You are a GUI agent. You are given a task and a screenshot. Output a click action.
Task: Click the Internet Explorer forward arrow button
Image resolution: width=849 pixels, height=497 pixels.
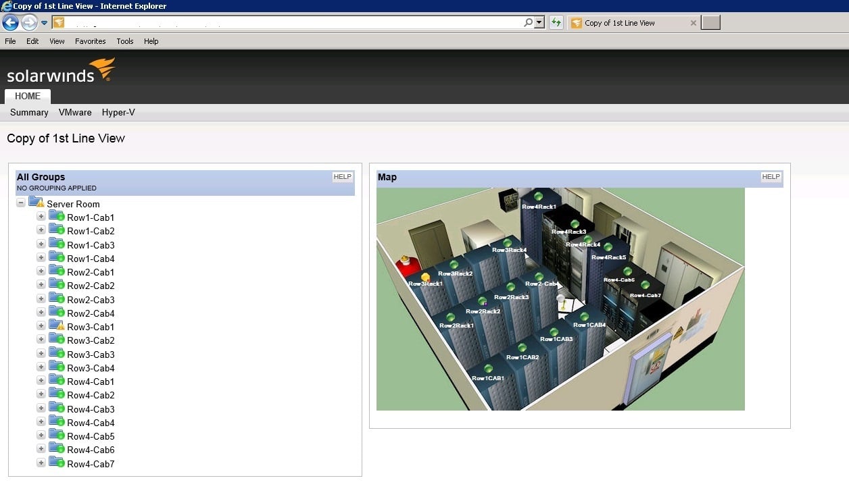click(29, 23)
